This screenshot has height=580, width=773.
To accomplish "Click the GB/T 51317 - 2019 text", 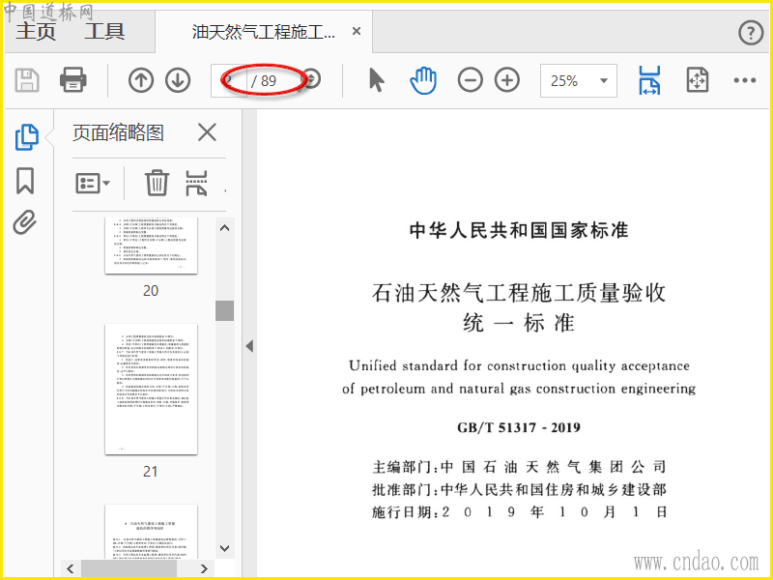I will point(519,427).
